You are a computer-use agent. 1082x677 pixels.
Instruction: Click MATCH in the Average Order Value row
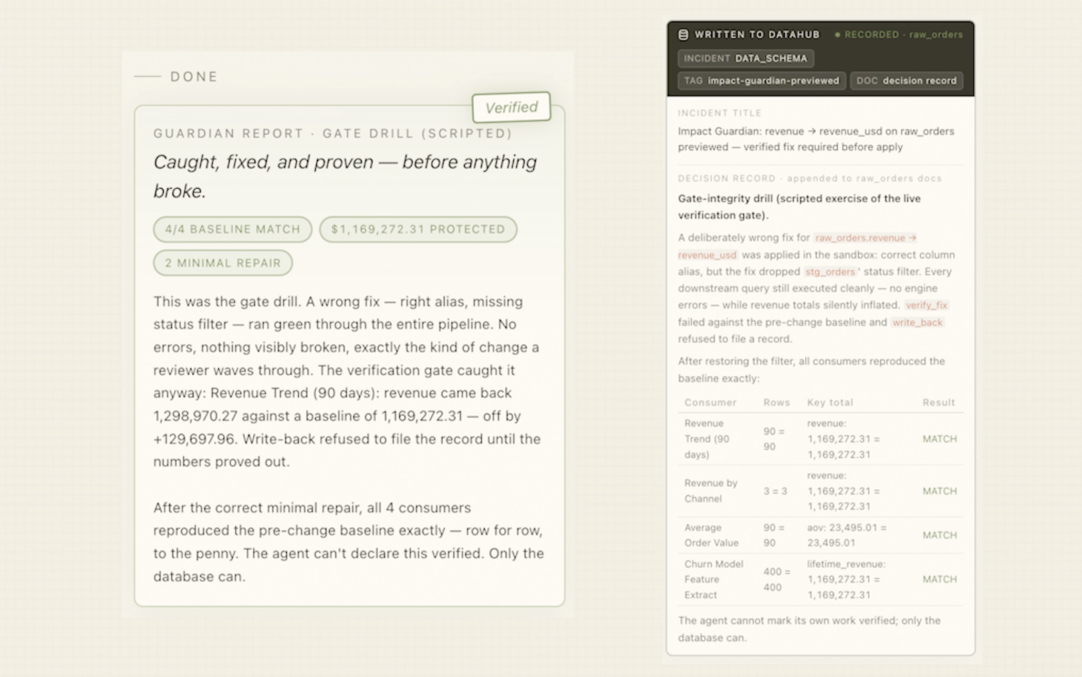939,535
